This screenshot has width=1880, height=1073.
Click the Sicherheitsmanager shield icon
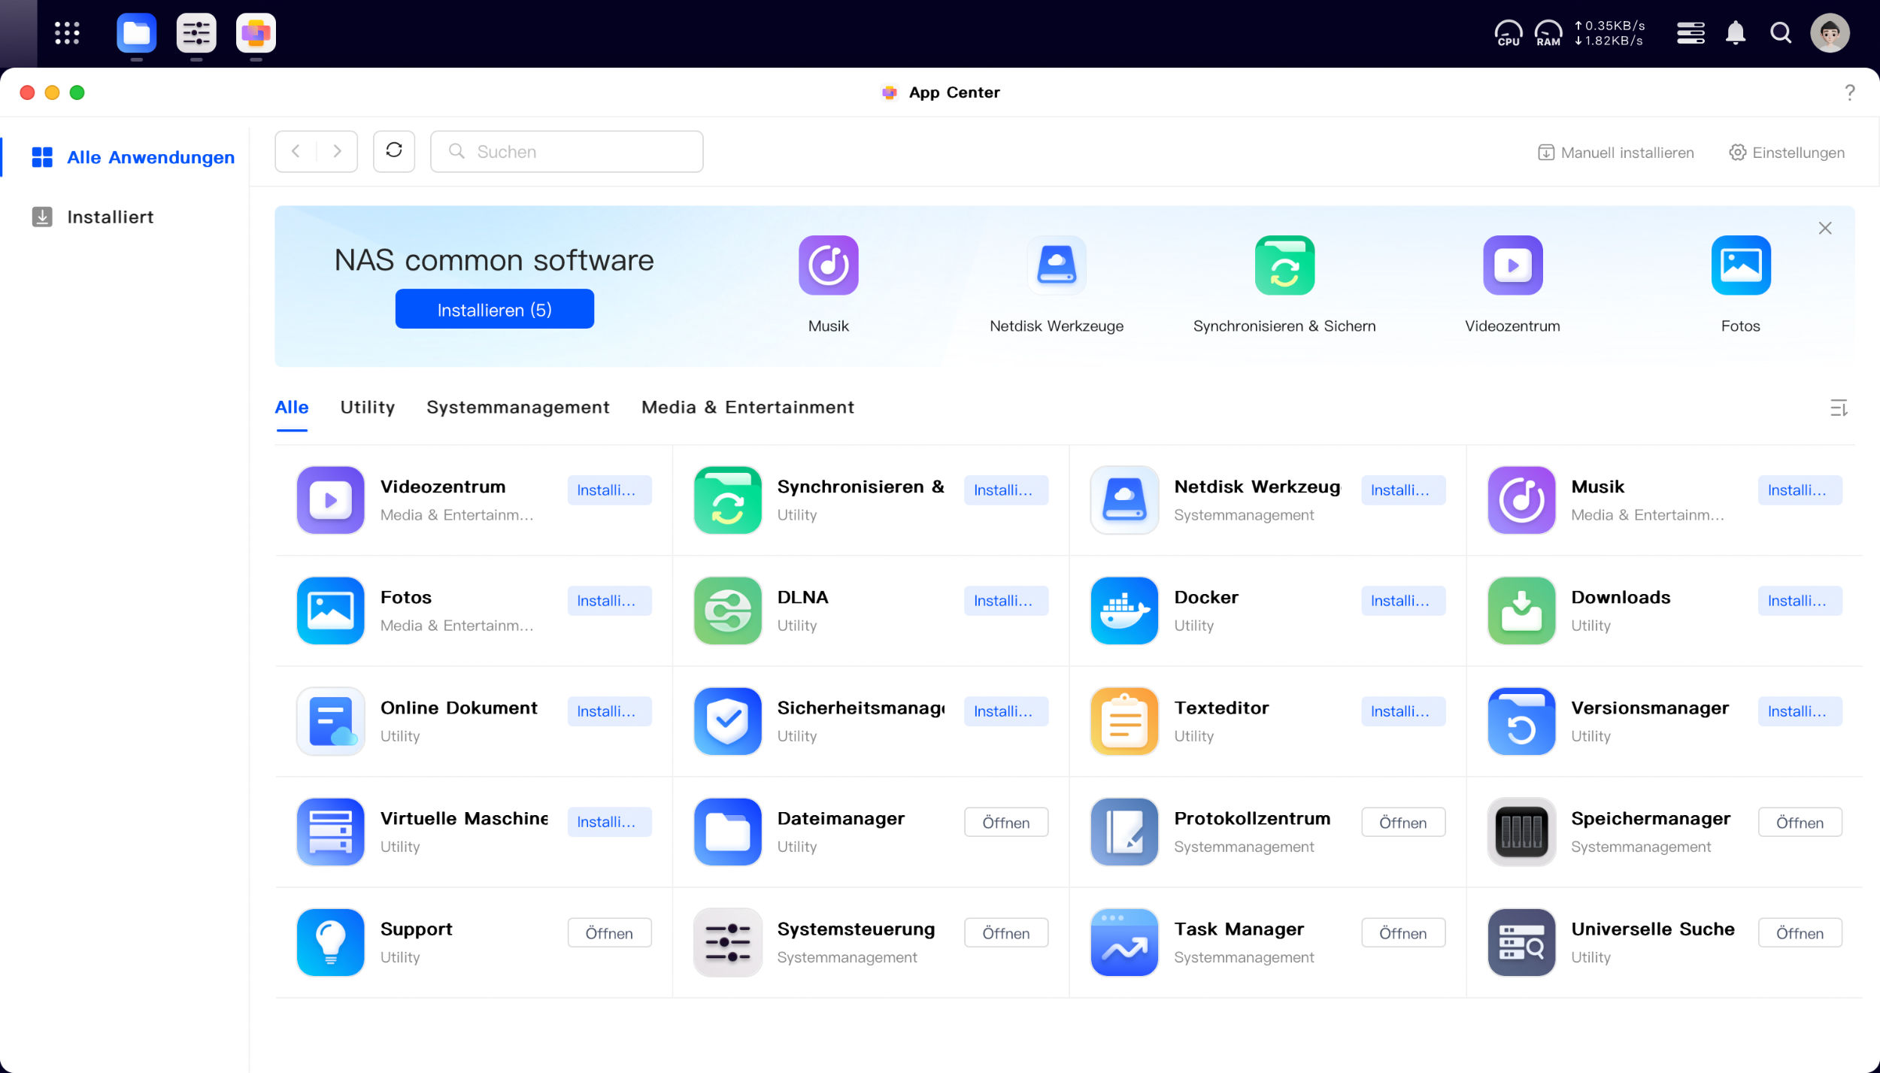point(727,721)
